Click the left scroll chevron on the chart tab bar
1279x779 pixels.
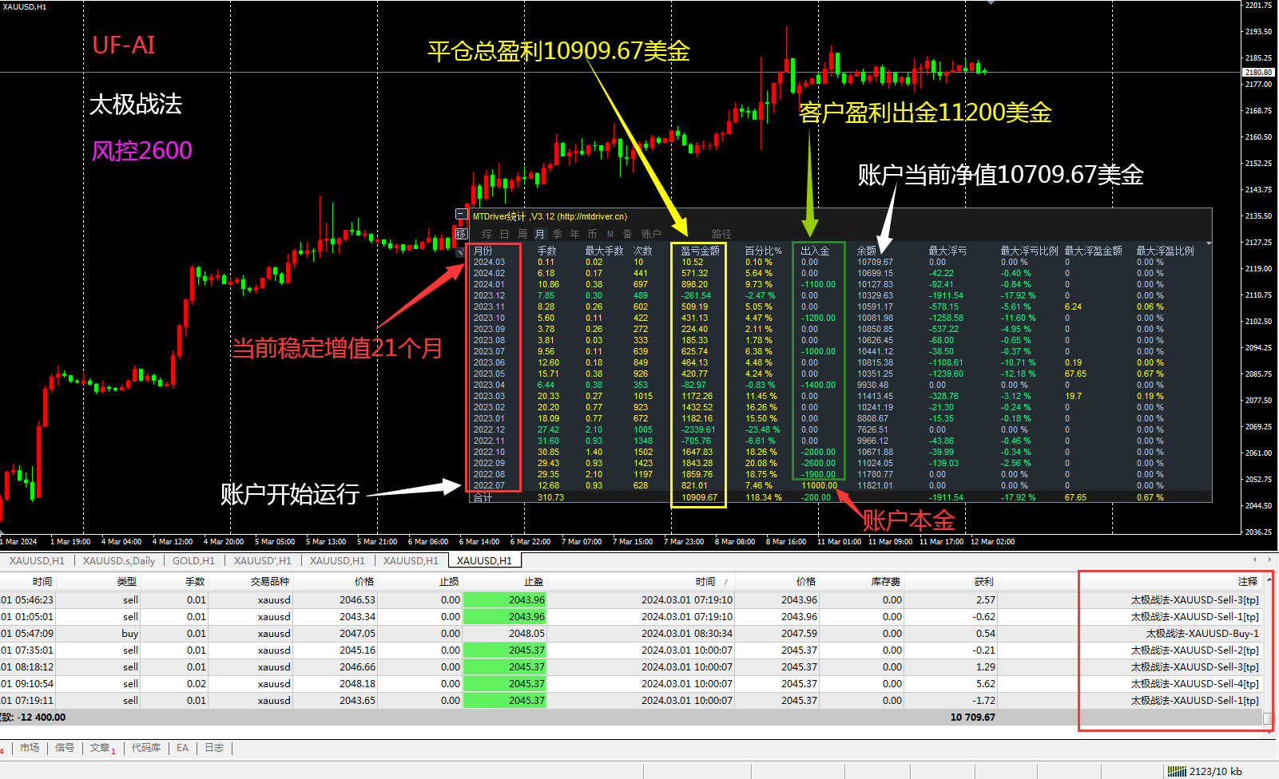coord(1254,560)
